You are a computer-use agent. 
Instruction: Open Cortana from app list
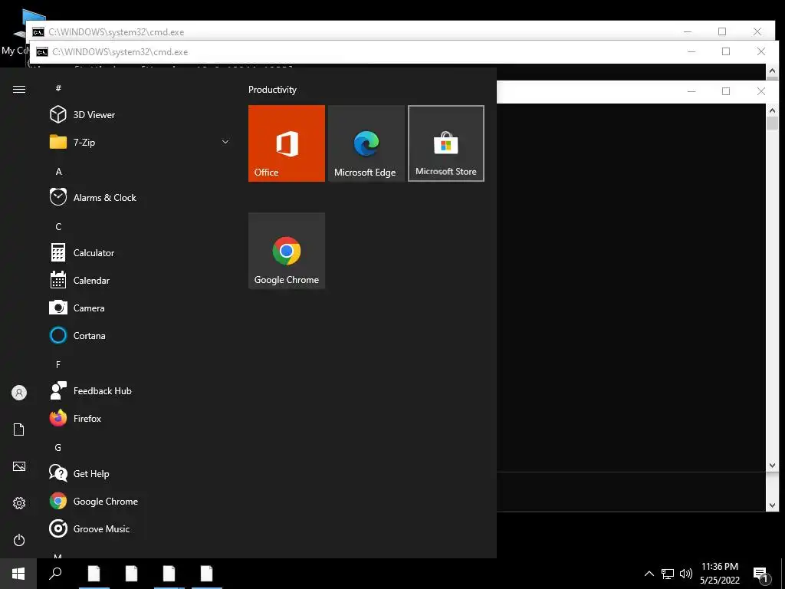point(140,336)
